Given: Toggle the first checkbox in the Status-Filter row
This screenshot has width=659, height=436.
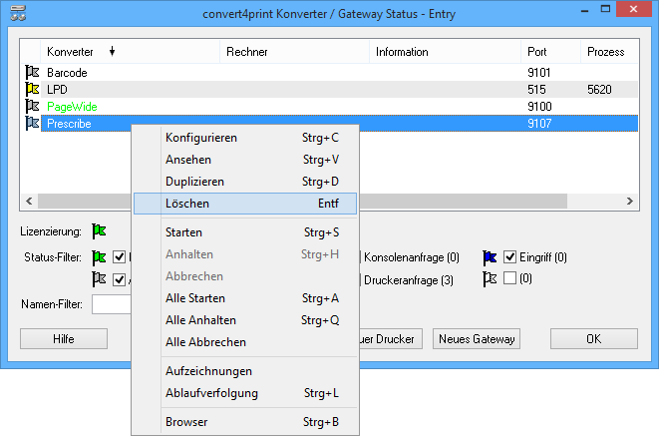Looking at the screenshot, I should [x=120, y=257].
